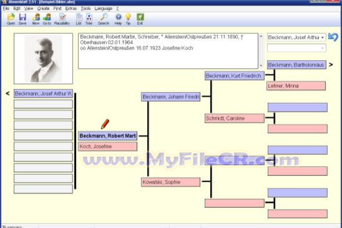Screen dimensions: 342x228
Task: Click the empty blue box above Schmidt, Caroline's mother
Action: pyautogui.click(x=297, y=107)
